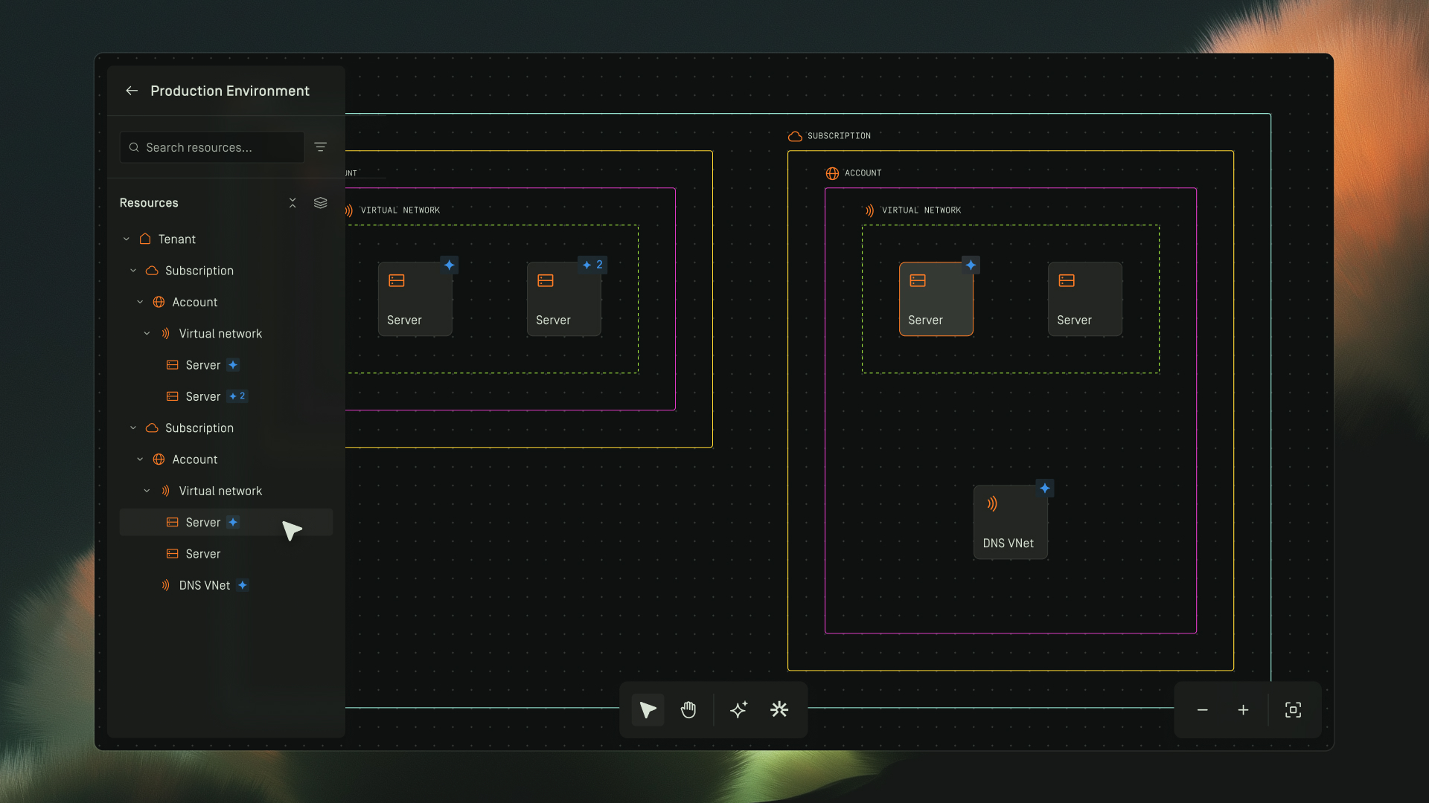Click the layers stack icon in Resources header
This screenshot has height=803, width=1429.
[320, 203]
